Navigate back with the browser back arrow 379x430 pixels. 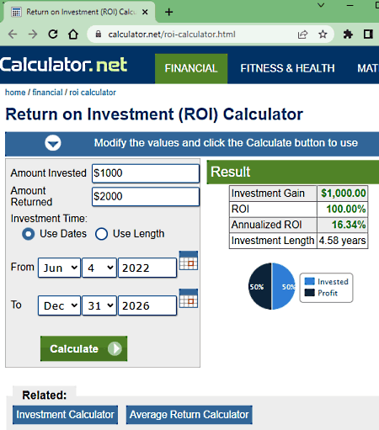[x=13, y=35]
